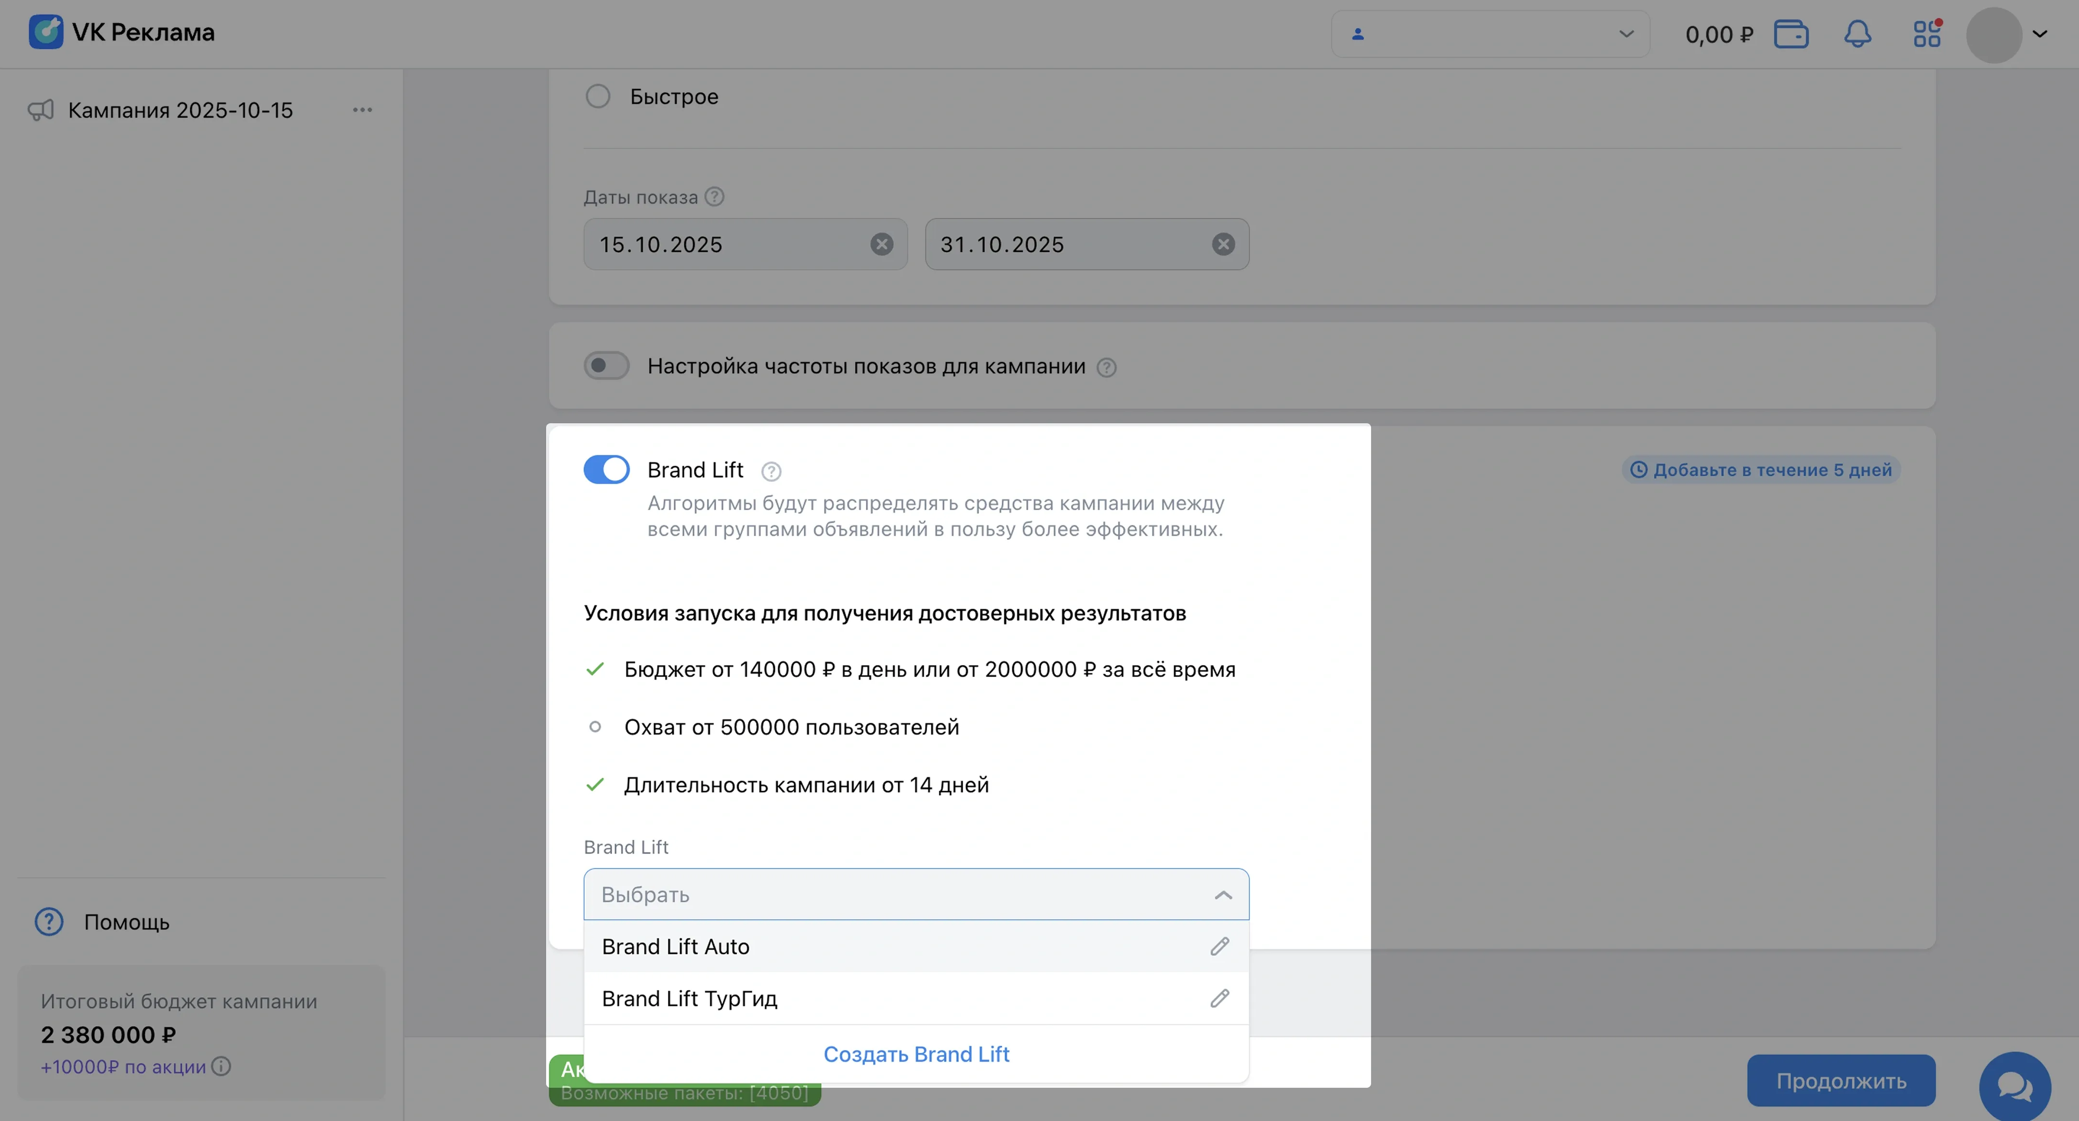The width and height of the screenshot is (2079, 1121).
Task: Open the support chat bubble
Action: point(2014,1085)
